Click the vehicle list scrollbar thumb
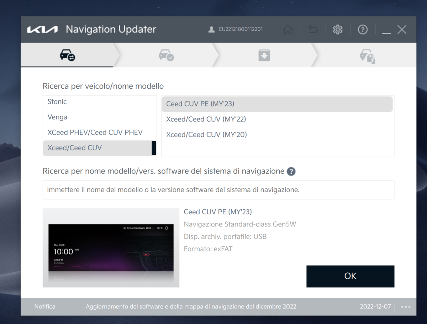Image resolution: width=427 pixels, height=324 pixels. click(154, 148)
